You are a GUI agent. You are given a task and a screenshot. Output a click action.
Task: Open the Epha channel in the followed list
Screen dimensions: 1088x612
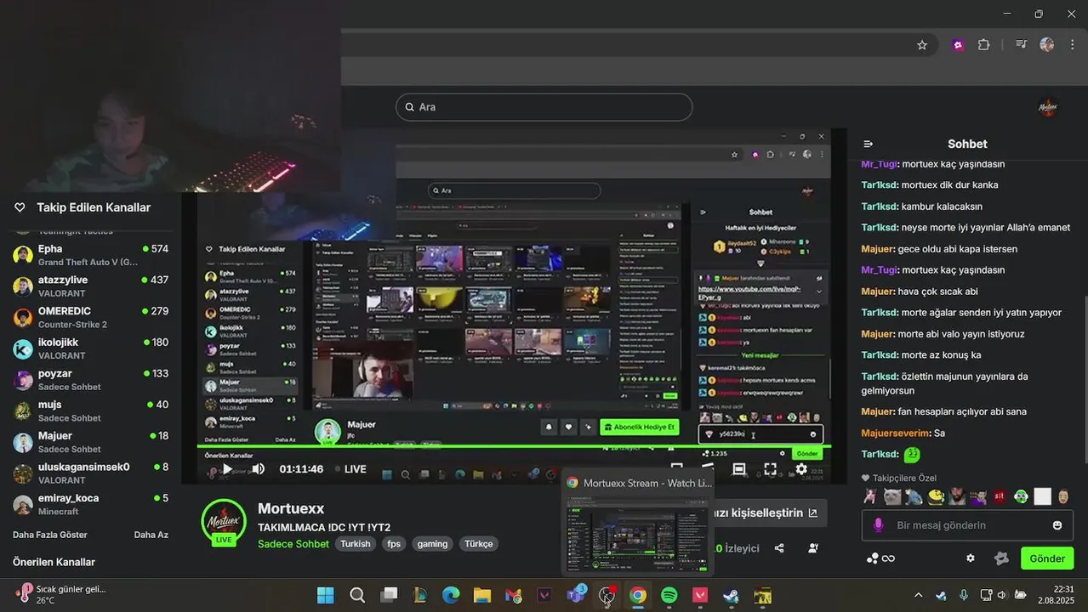(x=91, y=255)
